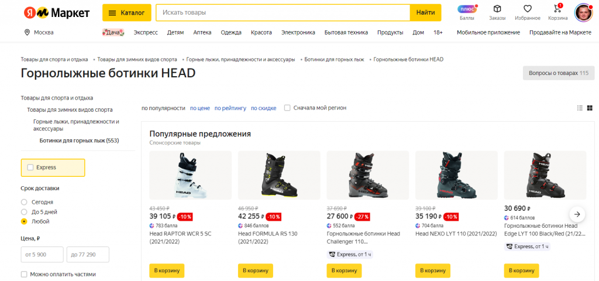Image resolution: width=599 pixels, height=281 pixels.
Task: Open the 18+ category
Action: pos(438,33)
